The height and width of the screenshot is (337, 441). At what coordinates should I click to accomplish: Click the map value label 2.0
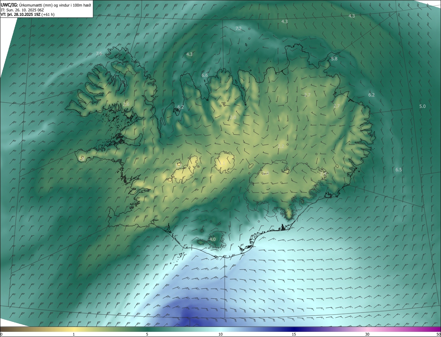point(233,118)
